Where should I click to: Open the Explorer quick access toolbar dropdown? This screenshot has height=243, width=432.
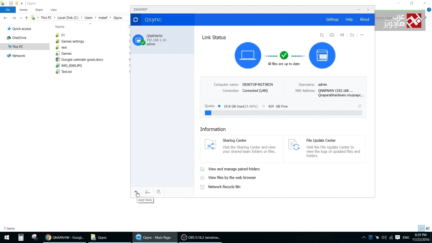click(22, 4)
